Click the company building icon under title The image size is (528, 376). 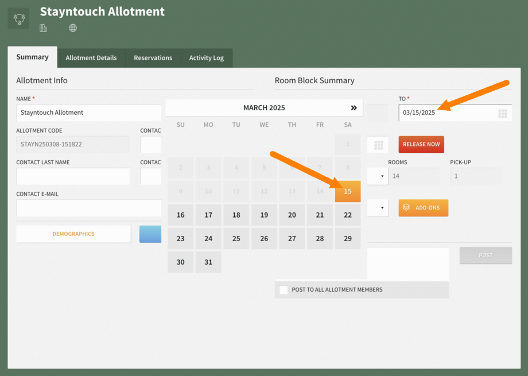tap(43, 28)
